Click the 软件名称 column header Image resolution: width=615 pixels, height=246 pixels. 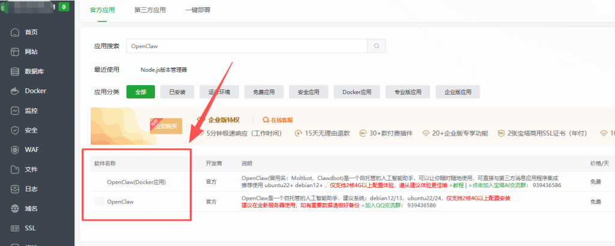coord(105,163)
